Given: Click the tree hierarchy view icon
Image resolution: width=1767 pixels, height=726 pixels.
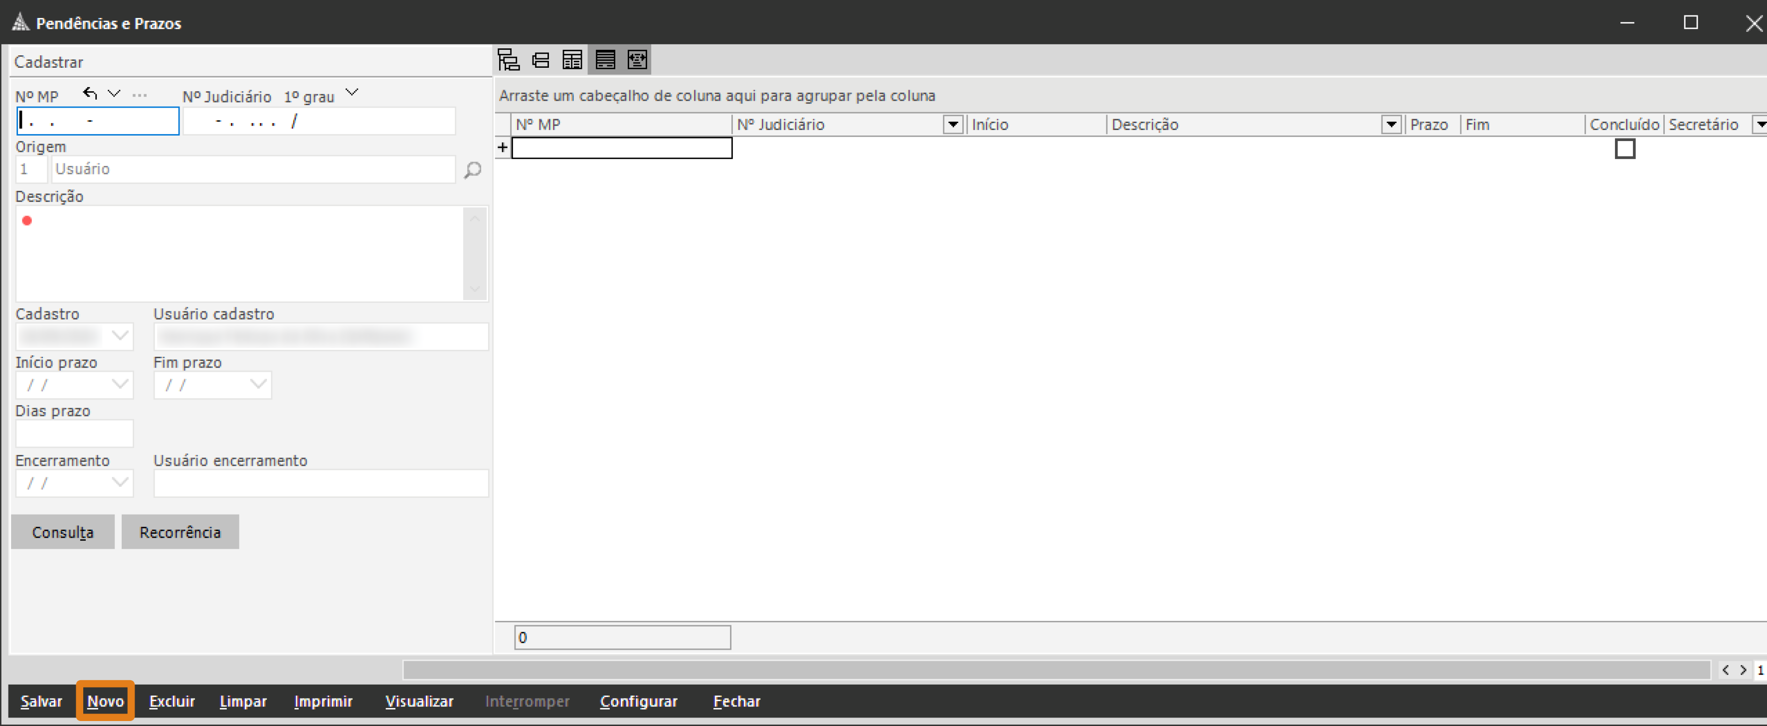Looking at the screenshot, I should (x=508, y=60).
